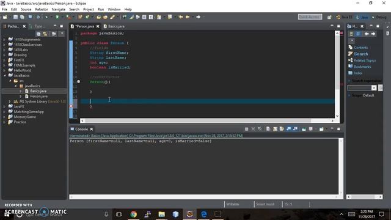Open Contents link in Help view

point(360,48)
